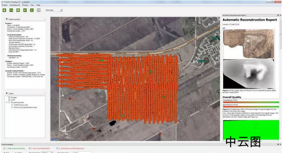The image size is (283, 153).
Task: Click the red GCP cross marker below the orange flight area
Action: [160, 134]
